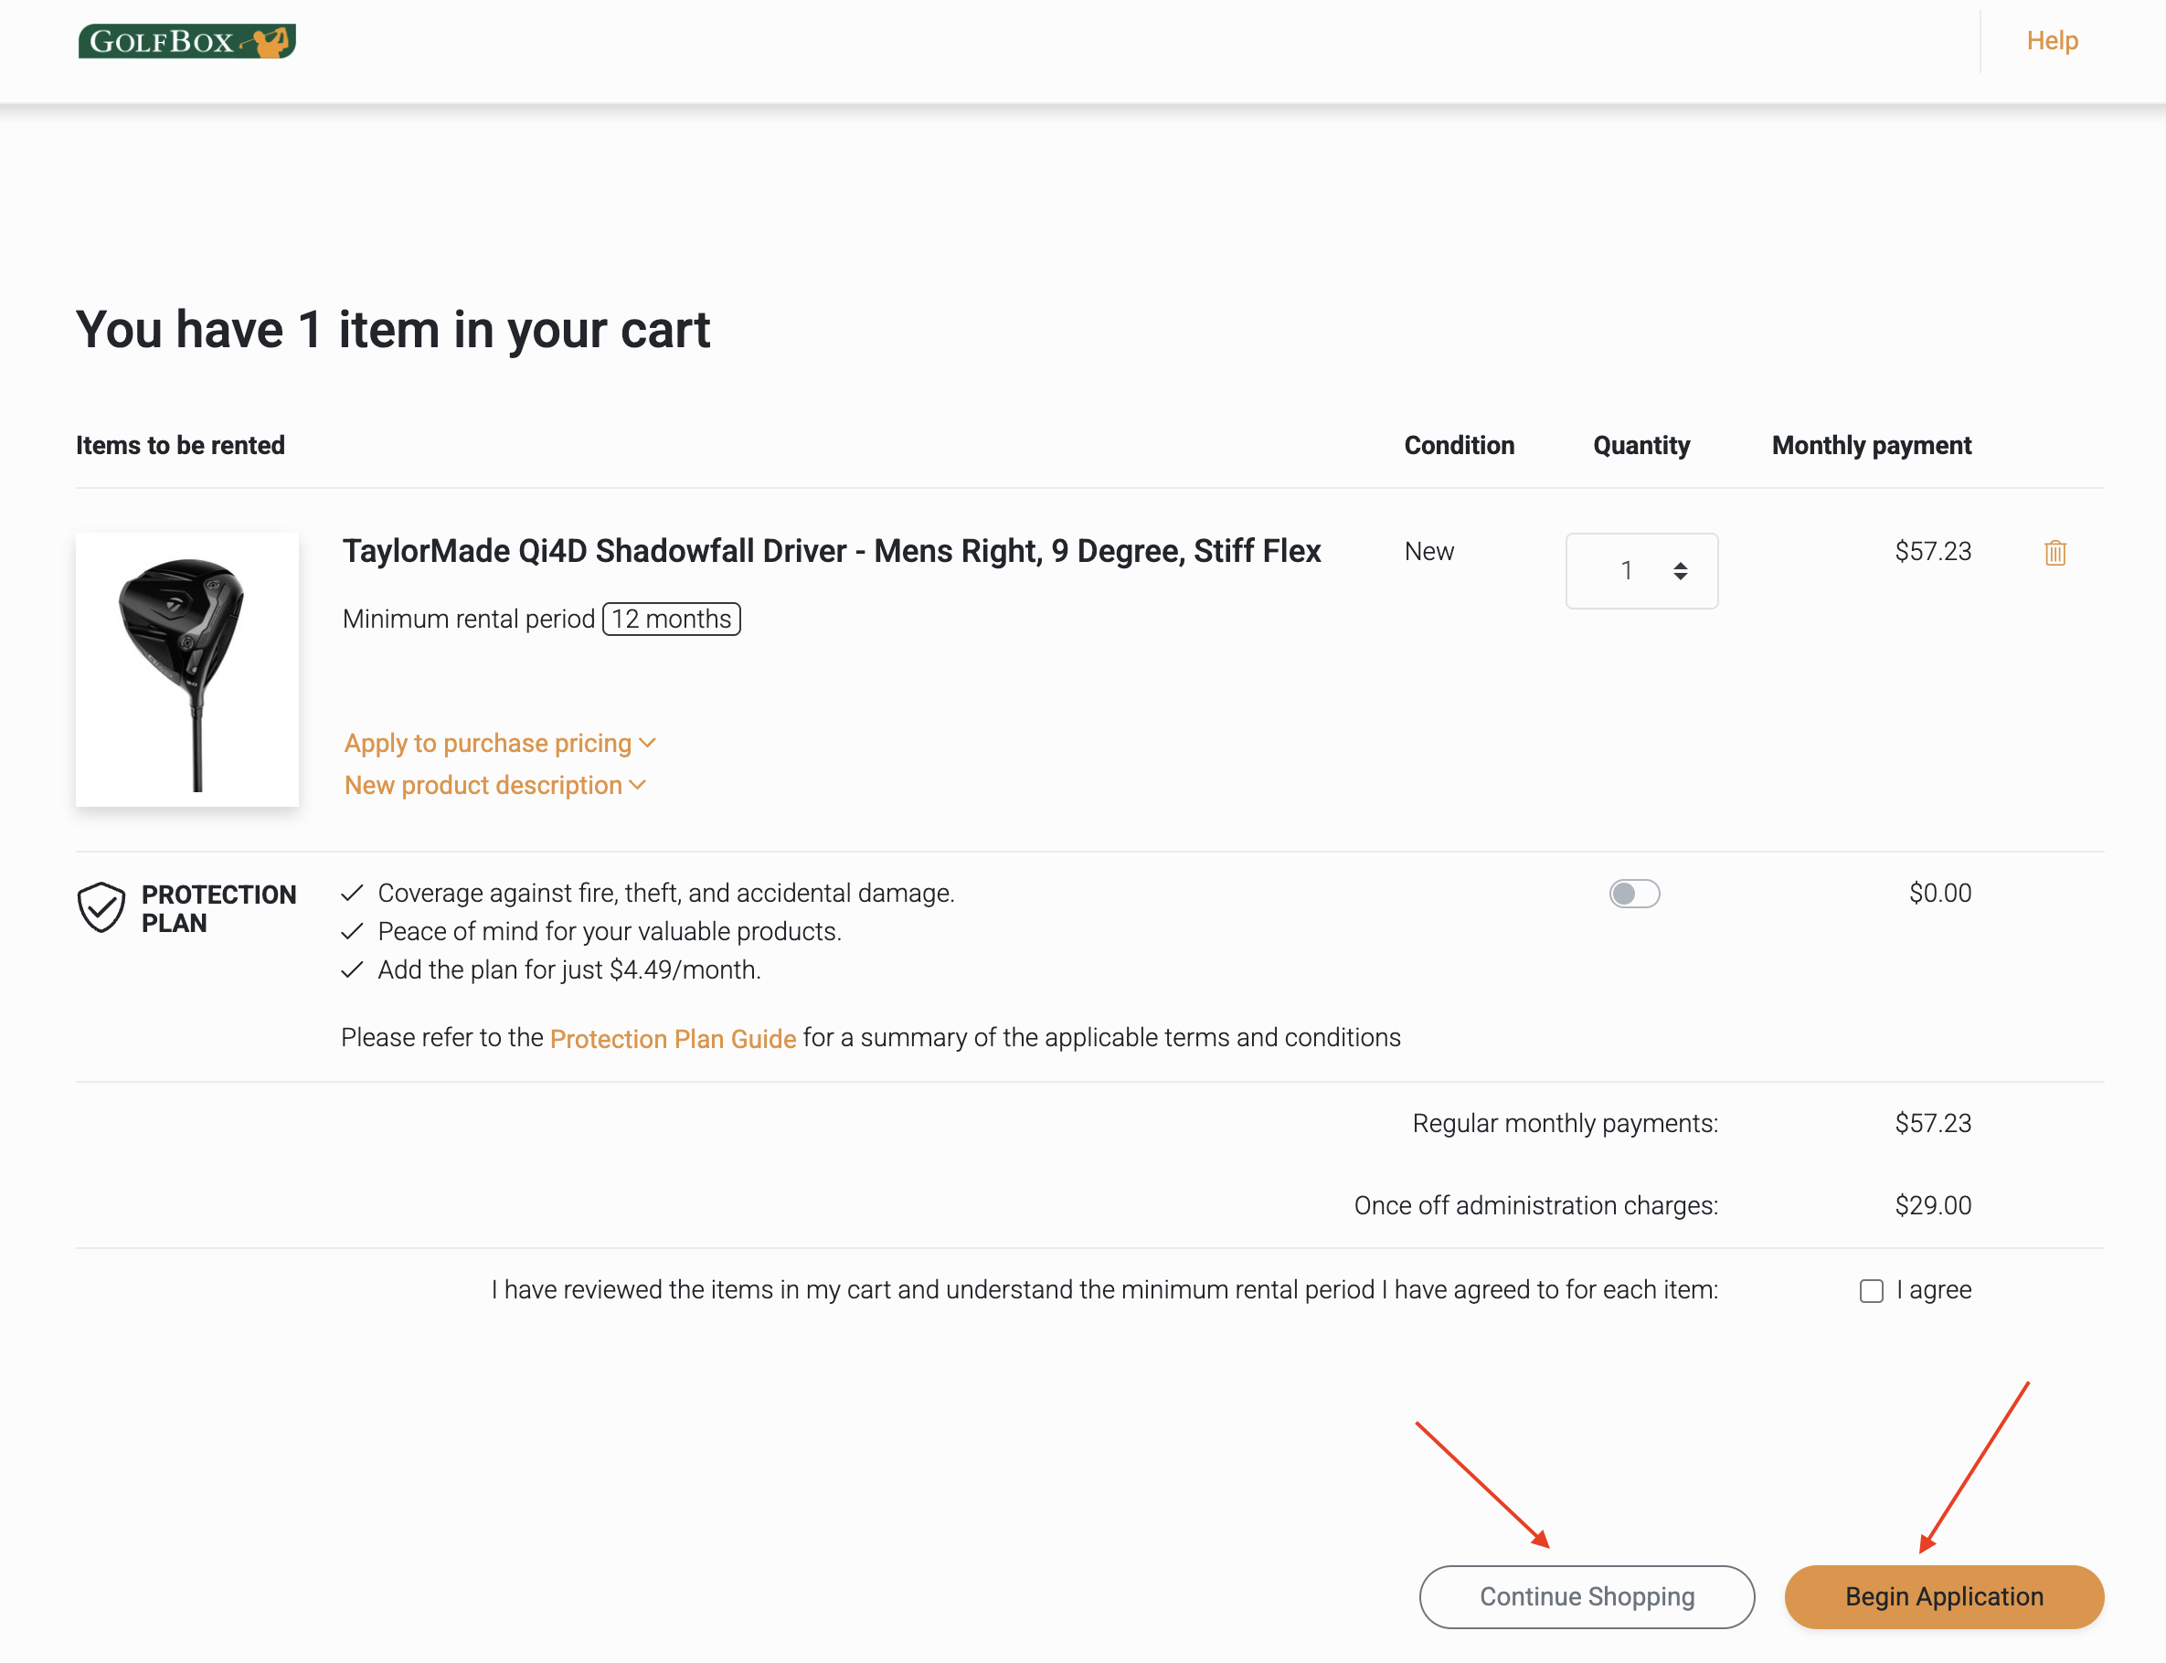Click Begin Application button
The height and width of the screenshot is (1663, 2166).
(1944, 1596)
